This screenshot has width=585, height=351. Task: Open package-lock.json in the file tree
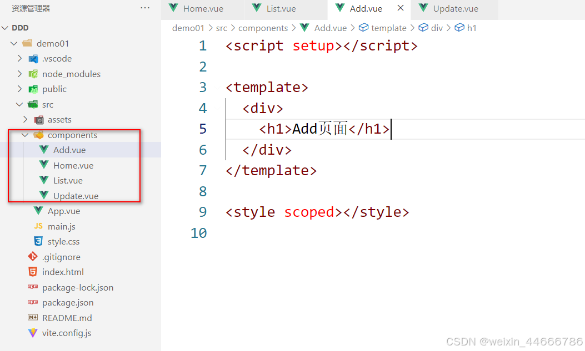78,287
